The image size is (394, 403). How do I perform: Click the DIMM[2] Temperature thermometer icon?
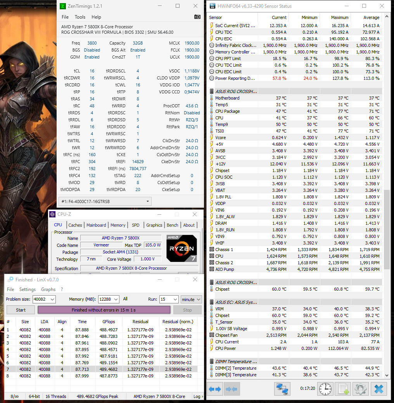(x=212, y=368)
